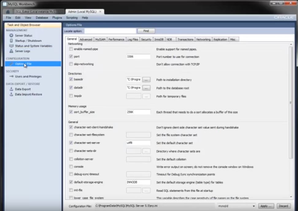Switch to the Transactions tab
Viewport: 298px width, 211px height.
pyautogui.click(x=185, y=39)
